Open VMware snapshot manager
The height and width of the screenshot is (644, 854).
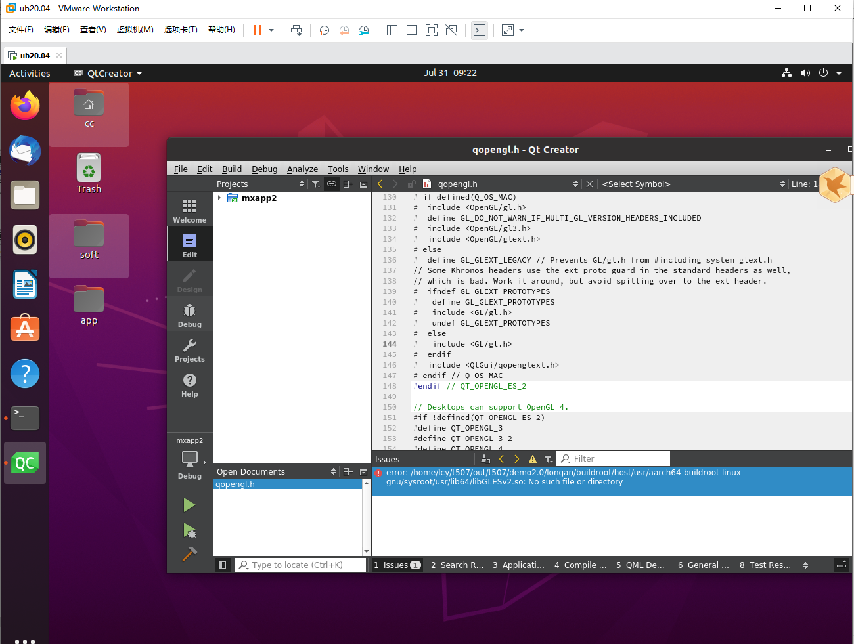(364, 30)
